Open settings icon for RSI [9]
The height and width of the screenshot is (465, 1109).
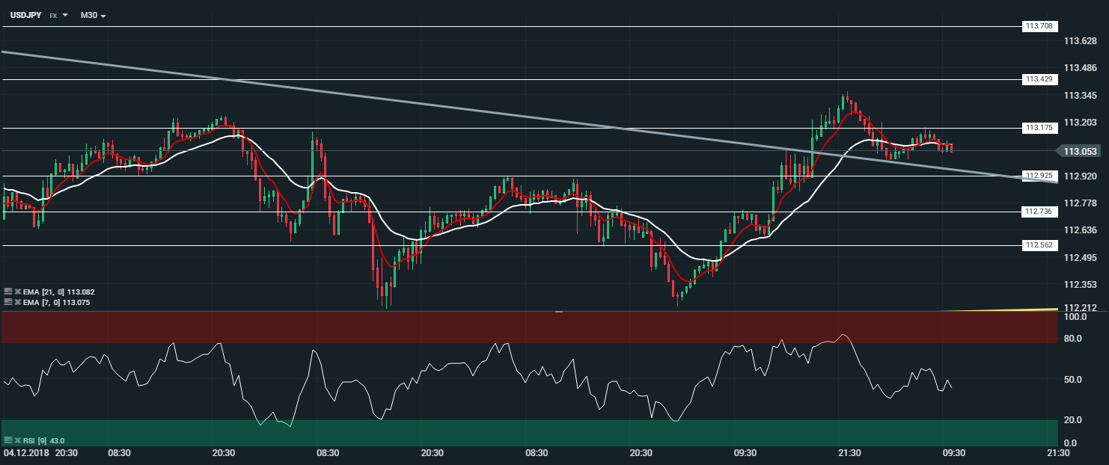[x=7, y=440]
